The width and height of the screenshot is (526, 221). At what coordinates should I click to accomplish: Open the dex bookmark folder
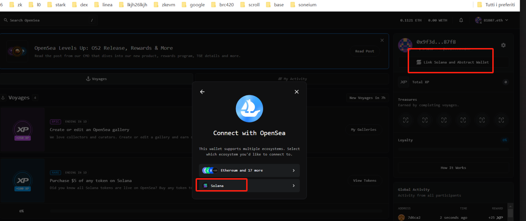point(80,5)
